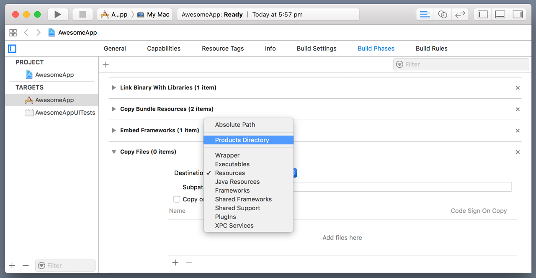Viewport: 536px width, 278px height.
Task: Click the Subpath text field
Action: coord(402,187)
